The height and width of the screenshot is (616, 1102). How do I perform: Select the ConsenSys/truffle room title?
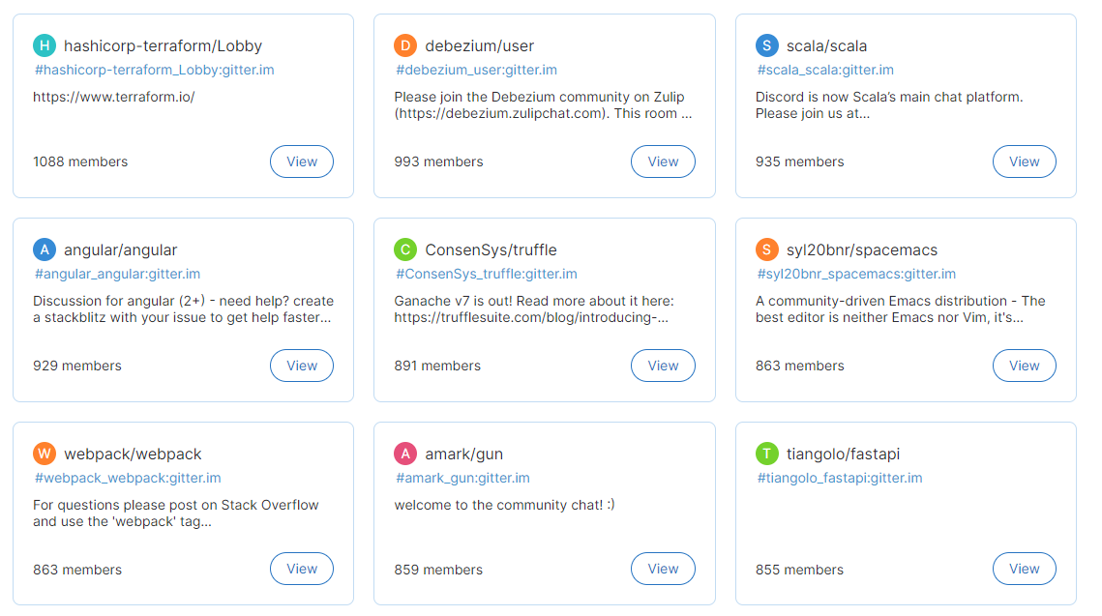[x=490, y=249]
